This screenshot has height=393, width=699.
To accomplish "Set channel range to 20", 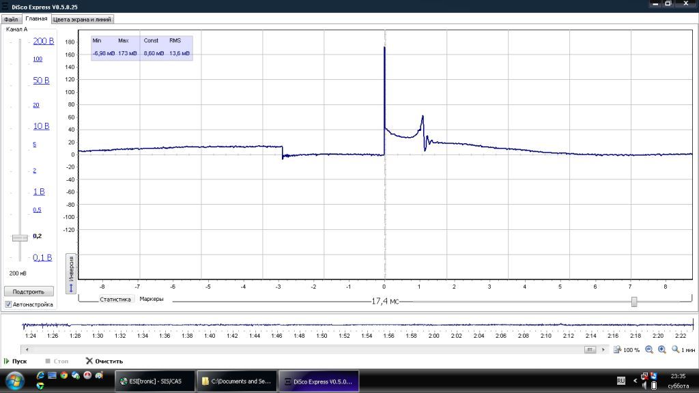I will point(36,105).
